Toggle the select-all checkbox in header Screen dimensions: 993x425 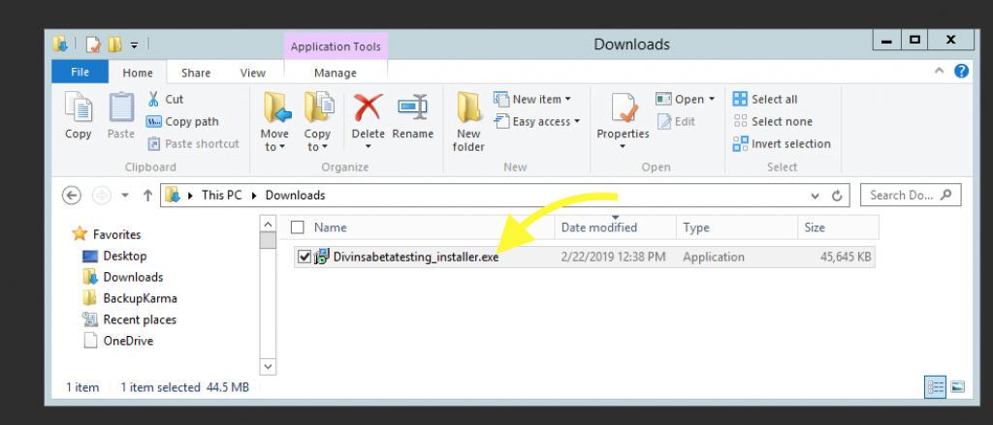pyautogui.click(x=298, y=228)
